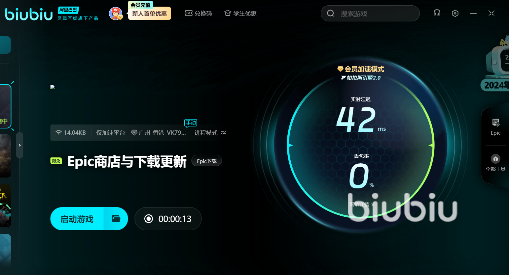This screenshot has width=509, height=275.
Task: Click the 启动游戏 launch button
Action: [x=77, y=219]
